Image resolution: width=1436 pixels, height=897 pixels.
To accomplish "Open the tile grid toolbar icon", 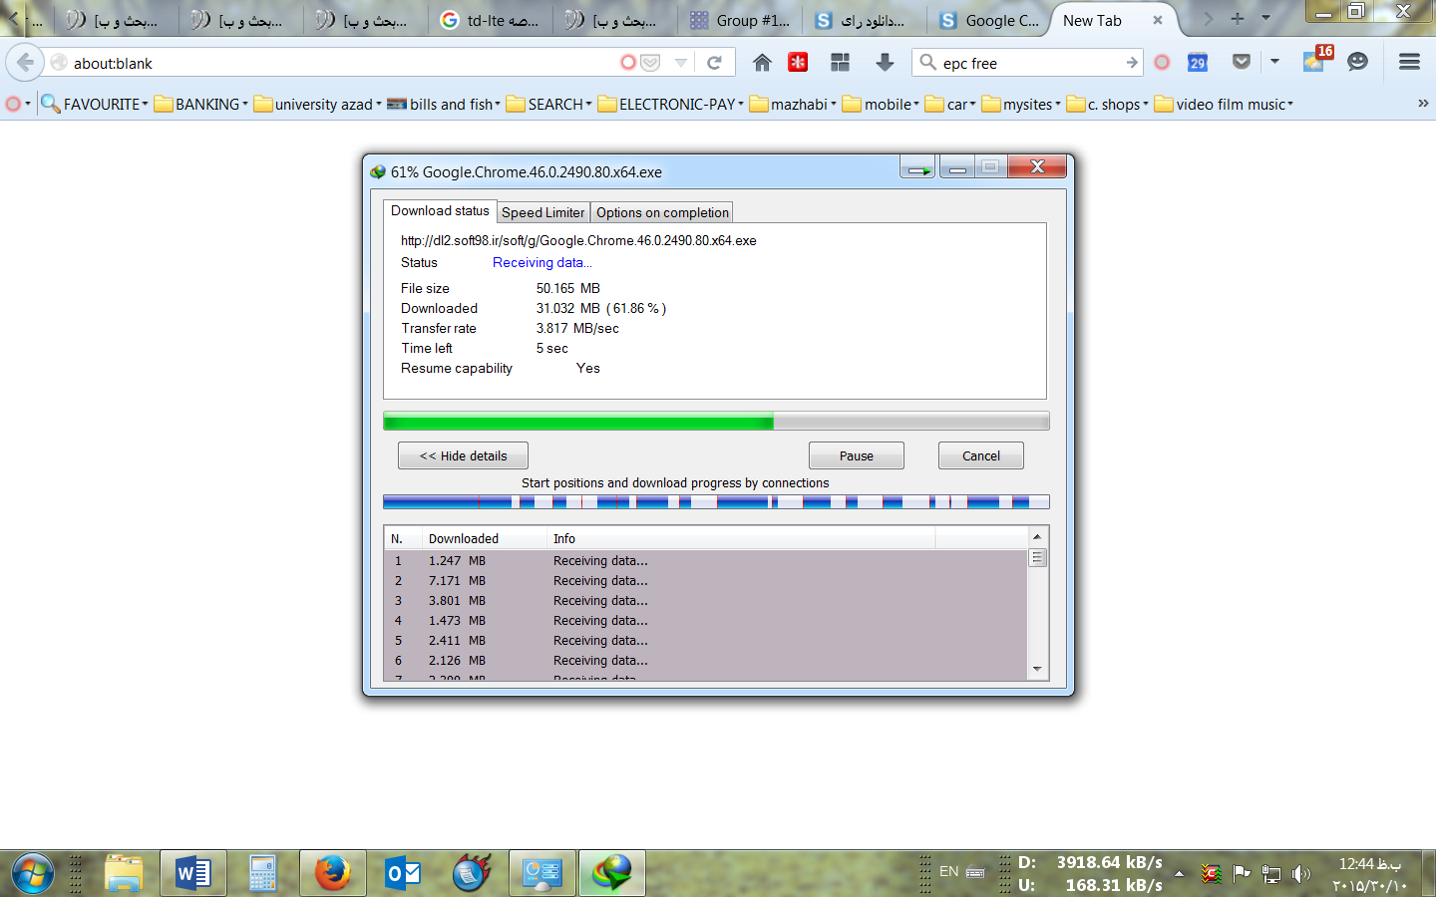I will tap(840, 63).
